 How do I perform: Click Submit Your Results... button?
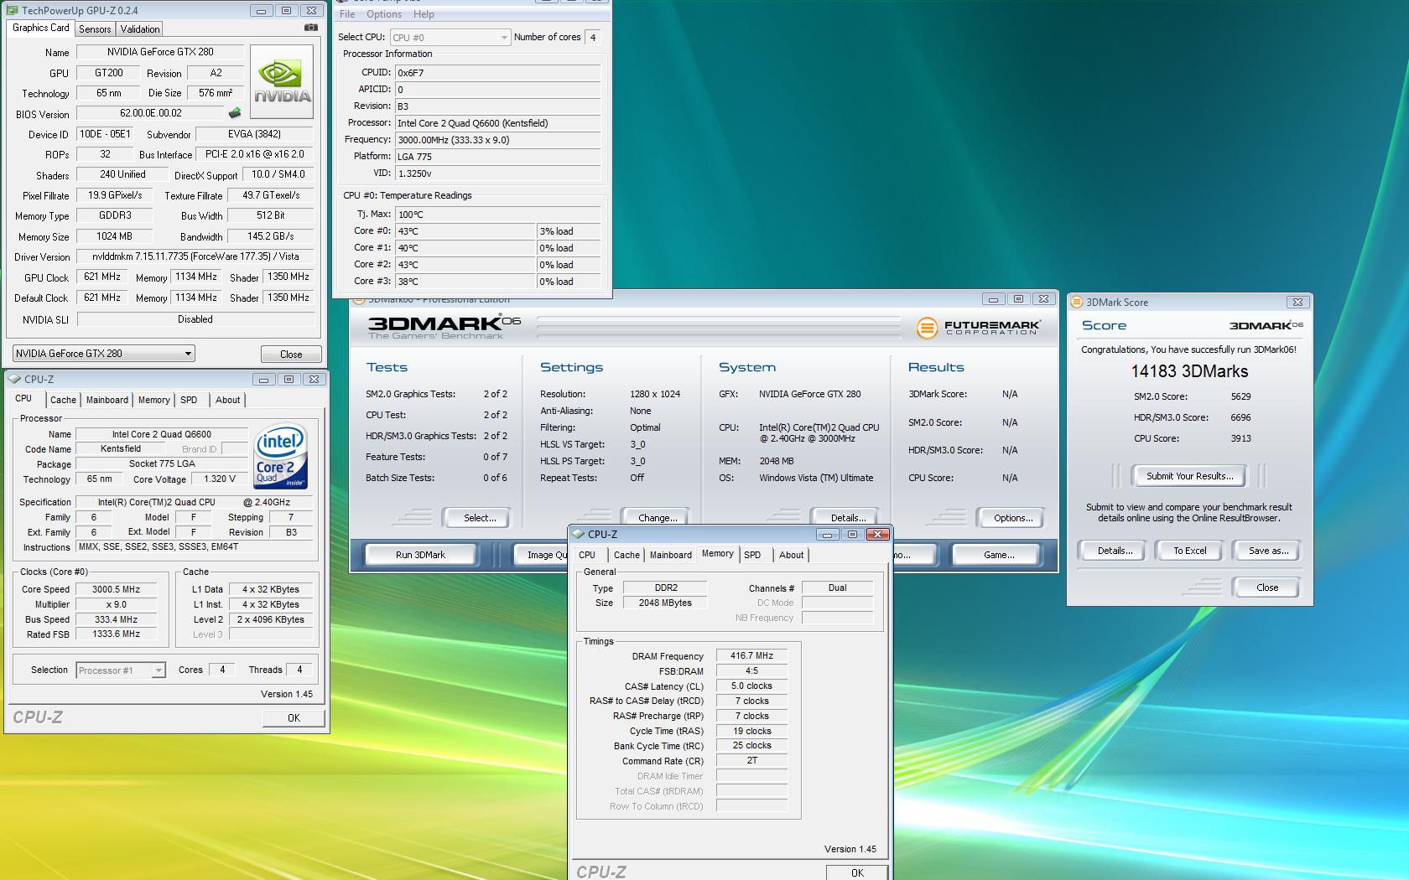tap(1189, 476)
